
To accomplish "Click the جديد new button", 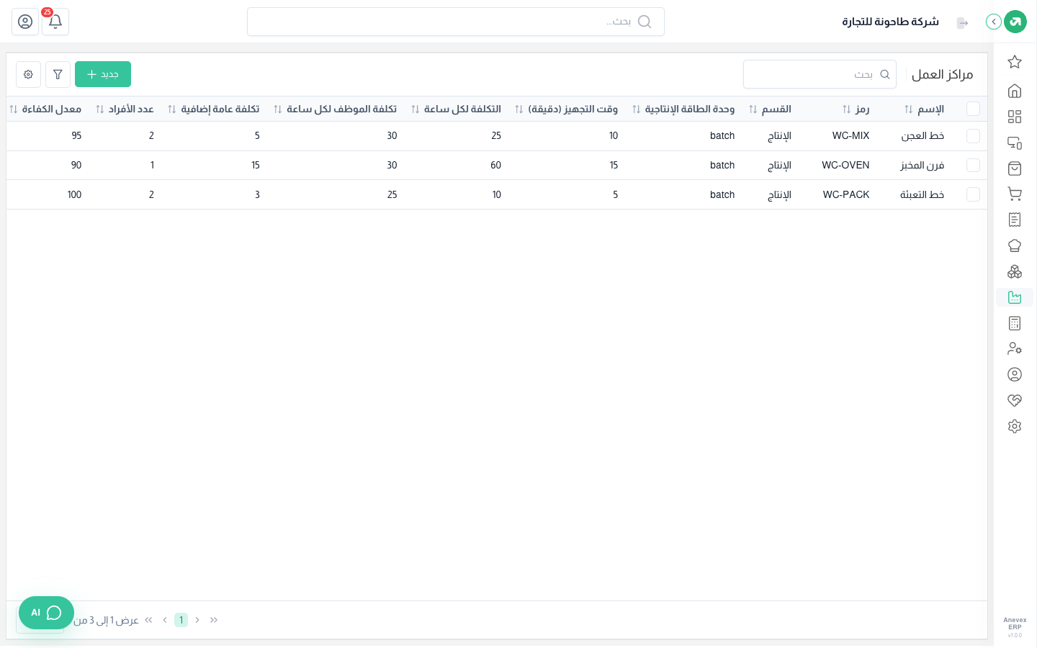I will tap(103, 74).
